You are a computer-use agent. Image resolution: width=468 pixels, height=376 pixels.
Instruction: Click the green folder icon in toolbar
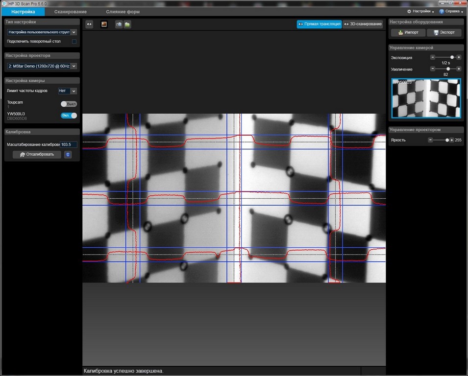click(127, 24)
